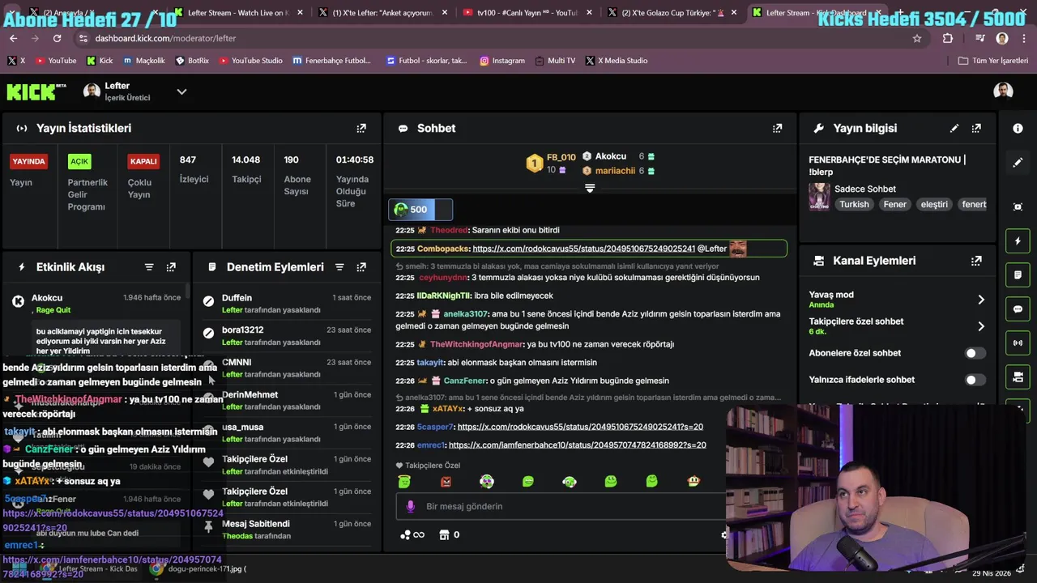Pop out the Yayın İstatistikleri panel

361,128
